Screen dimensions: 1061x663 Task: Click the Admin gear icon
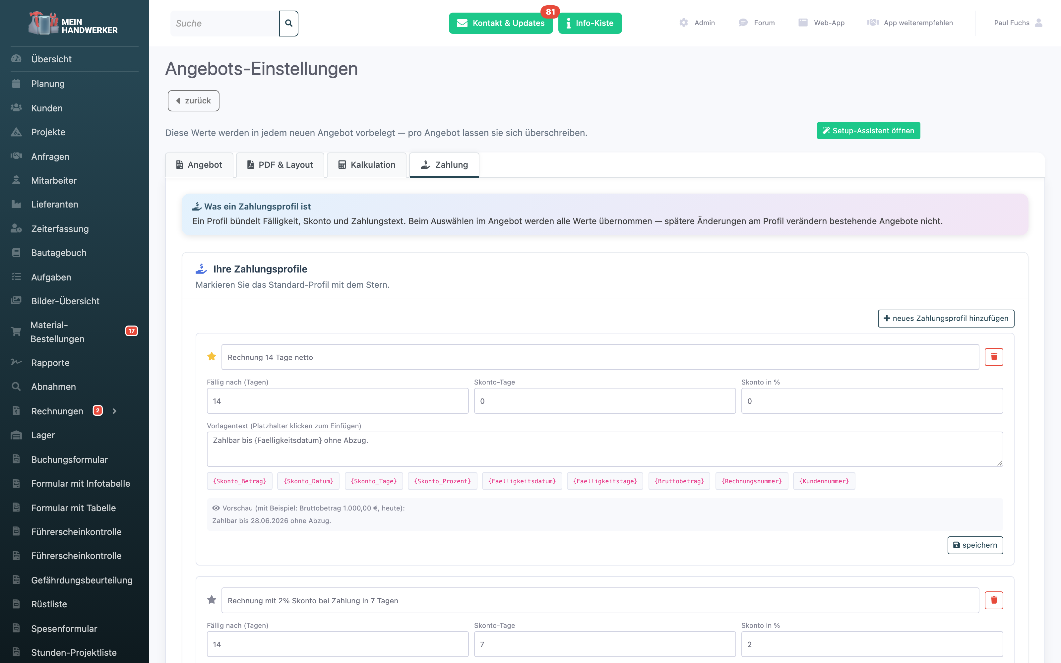click(x=683, y=23)
